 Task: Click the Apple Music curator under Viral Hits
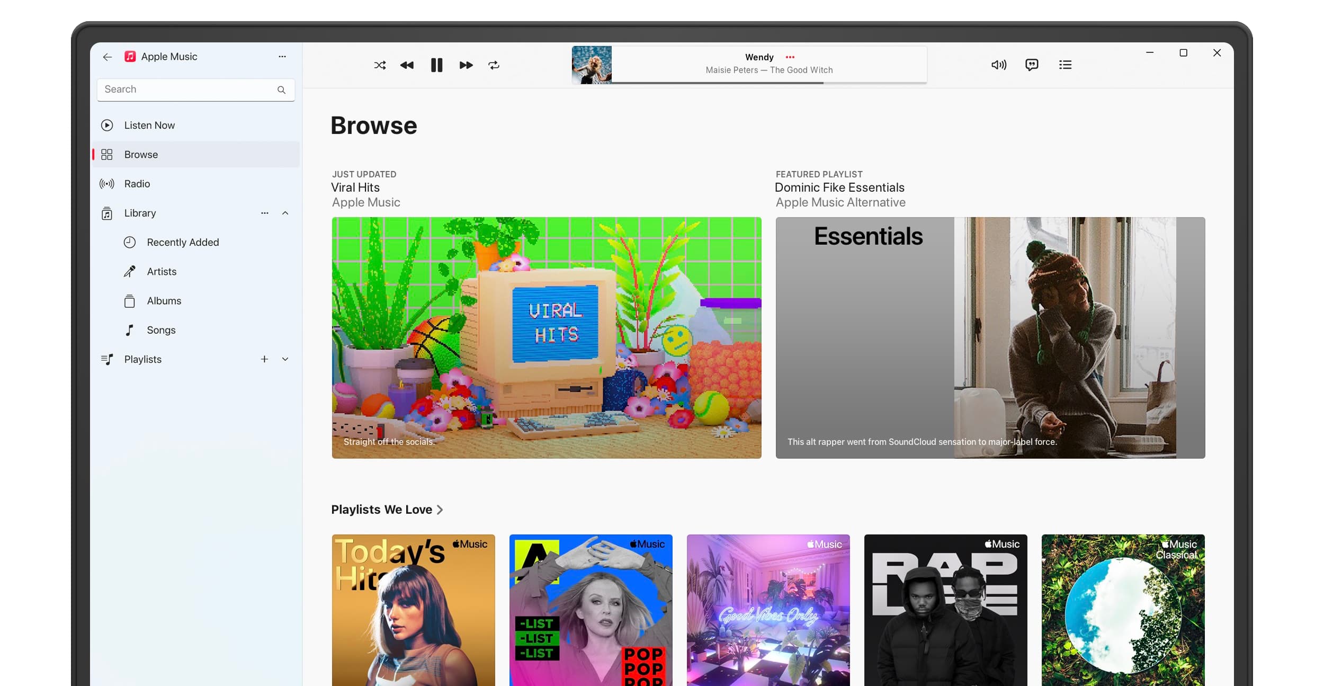point(366,202)
